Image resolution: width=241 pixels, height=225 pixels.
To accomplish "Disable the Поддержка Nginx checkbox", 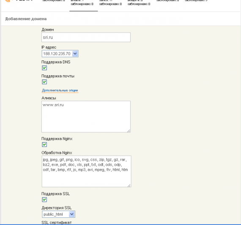I will click(x=44, y=145).
